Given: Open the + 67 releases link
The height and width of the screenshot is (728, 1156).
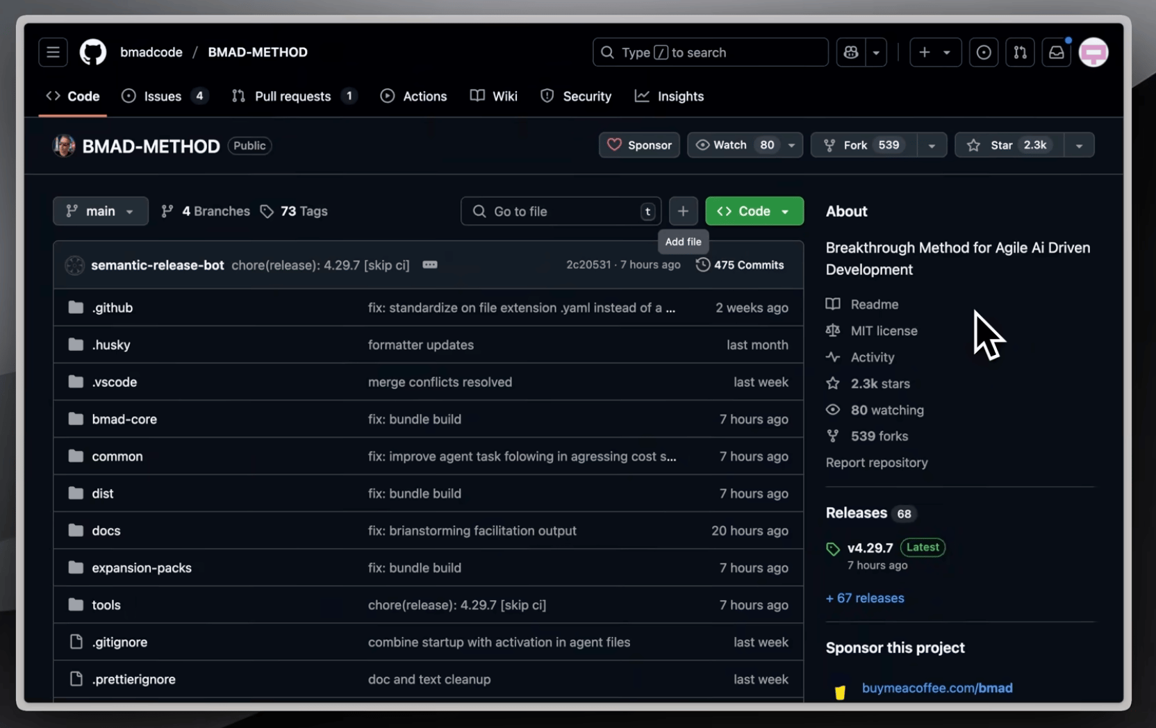Looking at the screenshot, I should 865,598.
